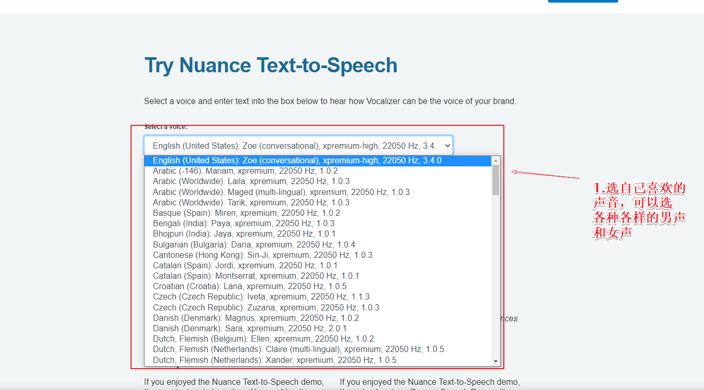Select Bhojpuri (India): Jaya voice

tap(318, 234)
